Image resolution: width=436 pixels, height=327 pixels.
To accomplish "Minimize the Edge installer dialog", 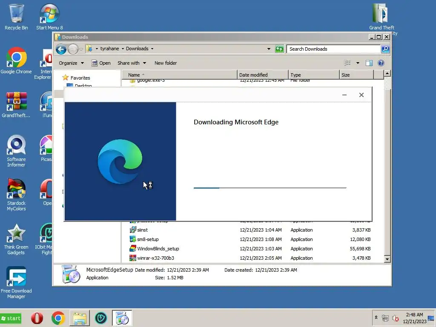I will 344,95.
